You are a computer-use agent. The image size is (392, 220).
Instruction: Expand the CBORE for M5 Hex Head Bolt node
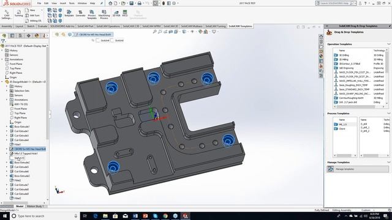pos(7,149)
